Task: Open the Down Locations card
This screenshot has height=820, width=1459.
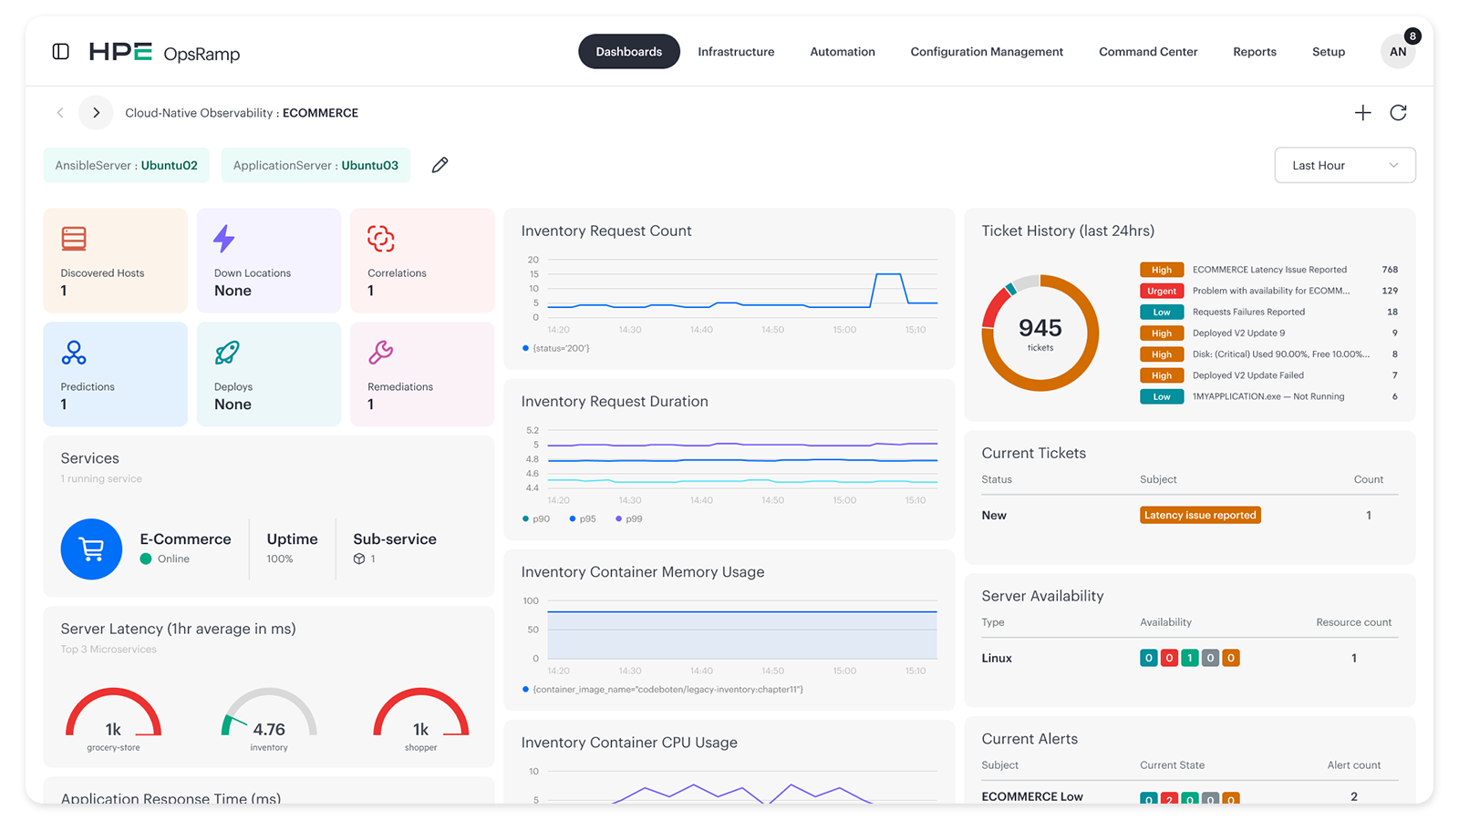Action: click(x=269, y=261)
